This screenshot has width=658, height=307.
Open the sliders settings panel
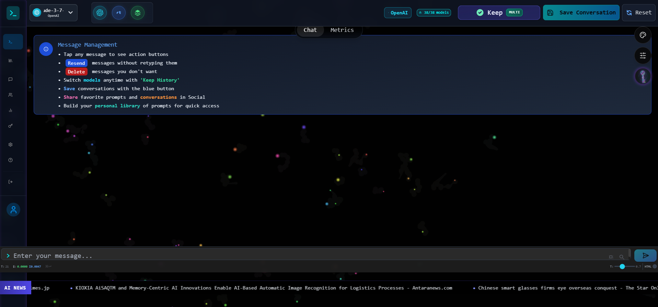(x=643, y=56)
